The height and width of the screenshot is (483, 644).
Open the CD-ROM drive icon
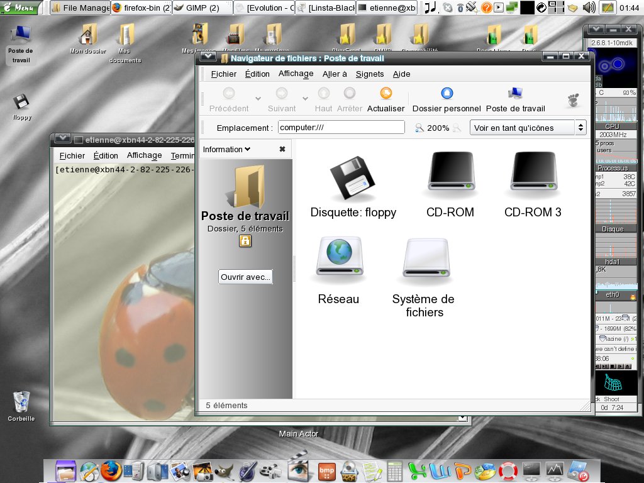pyautogui.click(x=451, y=172)
